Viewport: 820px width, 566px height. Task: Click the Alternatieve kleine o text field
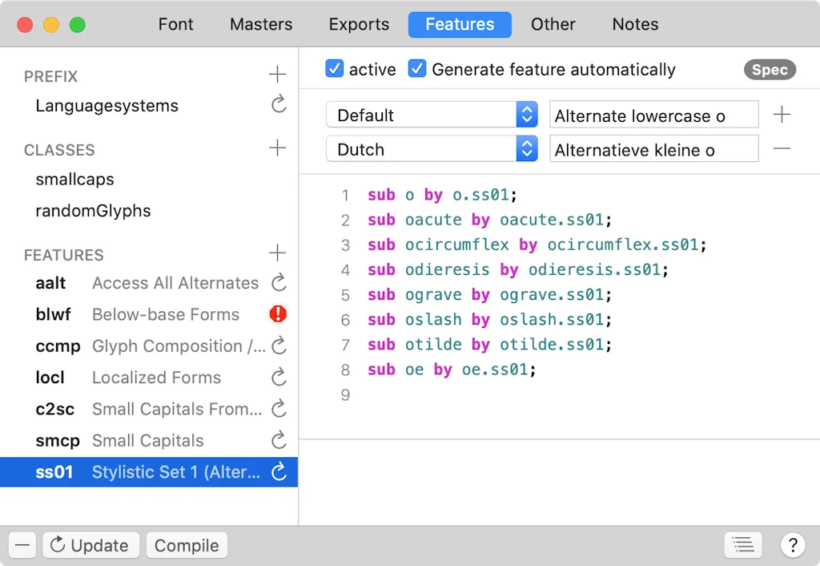(653, 149)
